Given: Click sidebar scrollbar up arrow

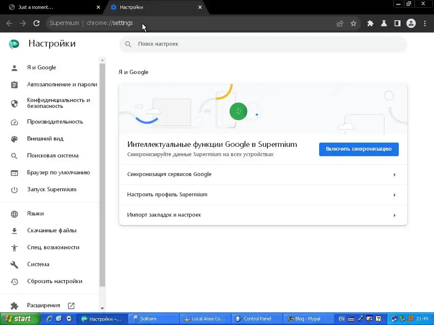Looking at the screenshot, I should coord(102,60).
